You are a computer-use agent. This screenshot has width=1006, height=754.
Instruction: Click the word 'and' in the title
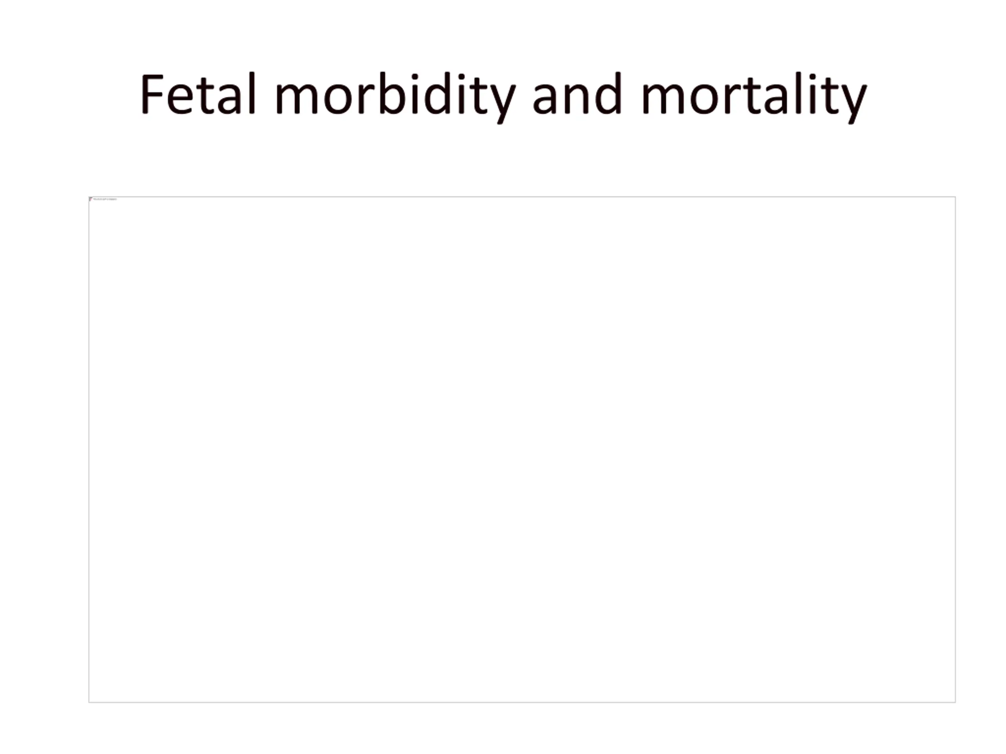[576, 93]
